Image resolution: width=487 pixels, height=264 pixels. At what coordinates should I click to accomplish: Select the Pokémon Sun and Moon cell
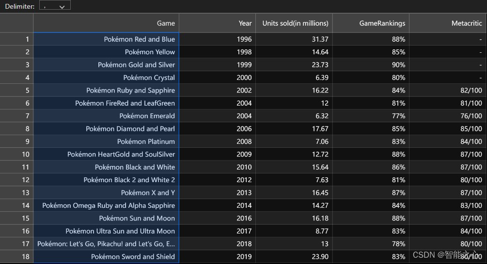[106, 218]
